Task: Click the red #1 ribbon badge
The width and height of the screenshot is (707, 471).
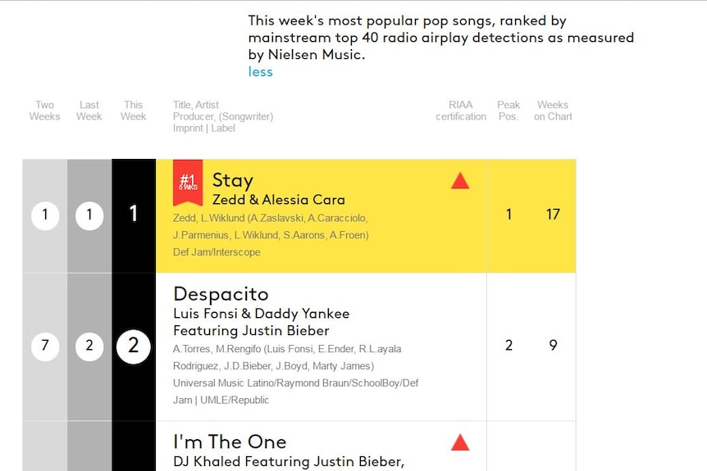Action: (188, 183)
